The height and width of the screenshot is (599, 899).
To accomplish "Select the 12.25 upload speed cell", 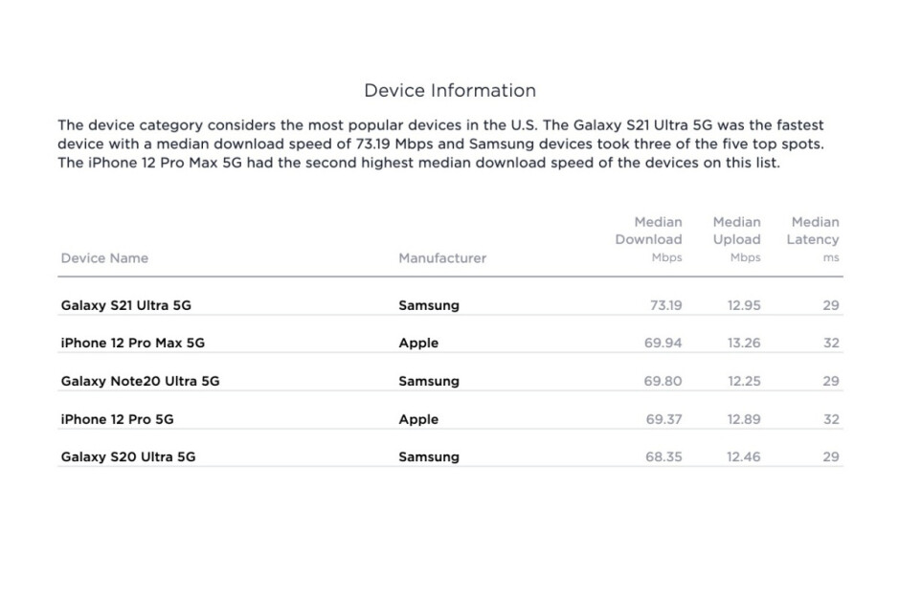I will (744, 381).
